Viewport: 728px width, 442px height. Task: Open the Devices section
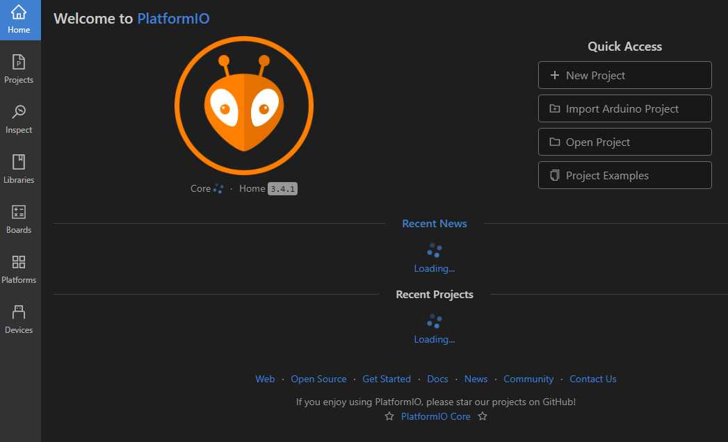pos(19,318)
